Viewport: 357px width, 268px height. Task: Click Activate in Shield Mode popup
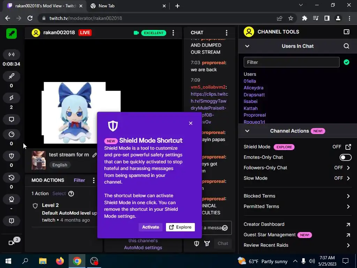click(151, 227)
